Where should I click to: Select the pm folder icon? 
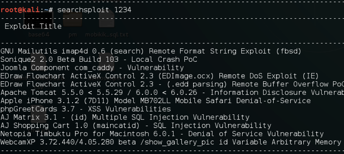point(72,24)
